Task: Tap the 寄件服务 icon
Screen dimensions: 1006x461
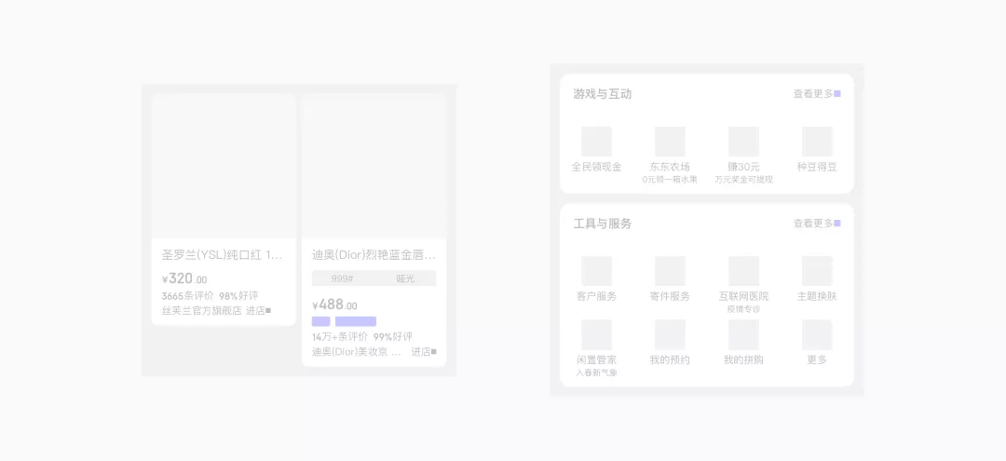Action: coord(670,271)
